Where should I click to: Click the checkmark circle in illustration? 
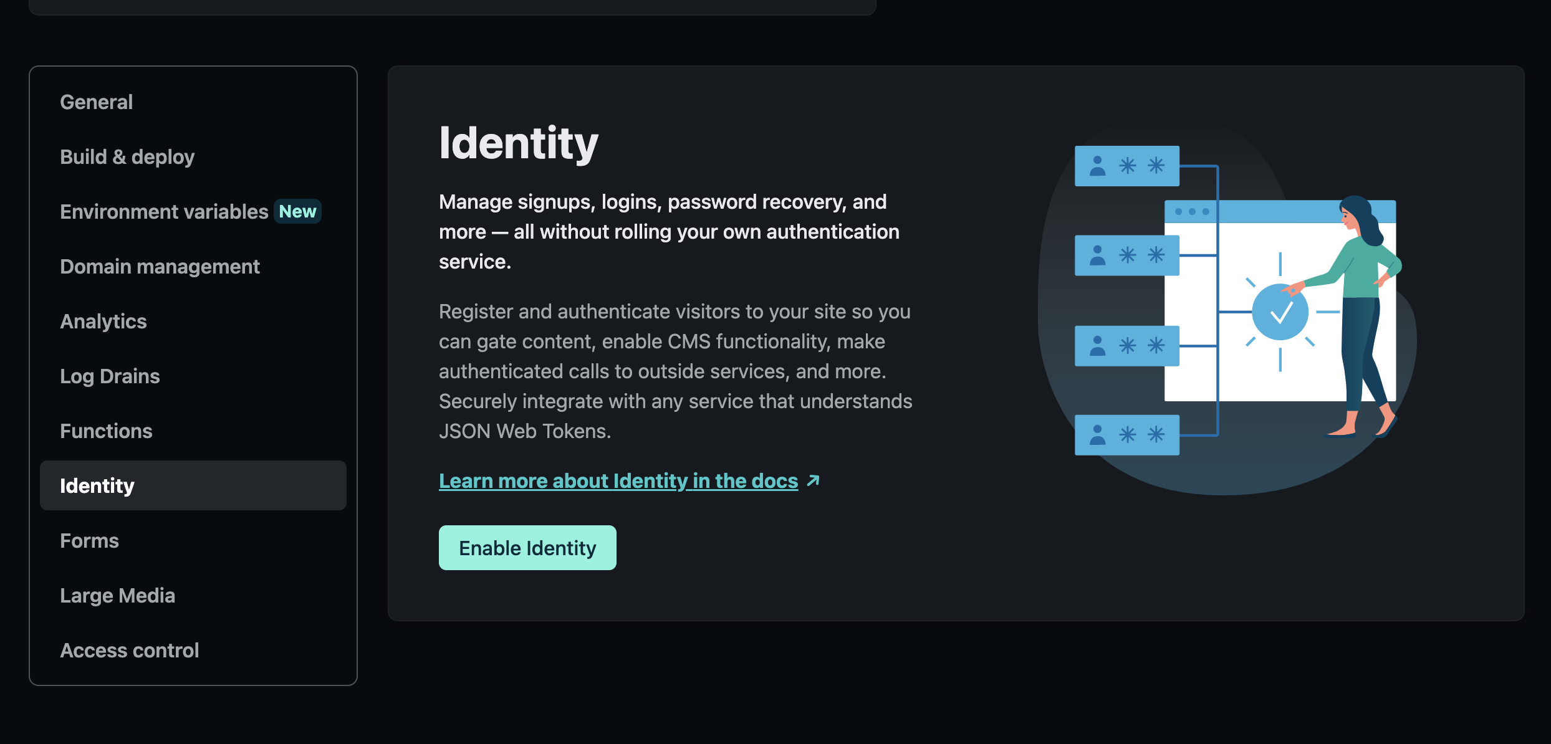point(1280,312)
